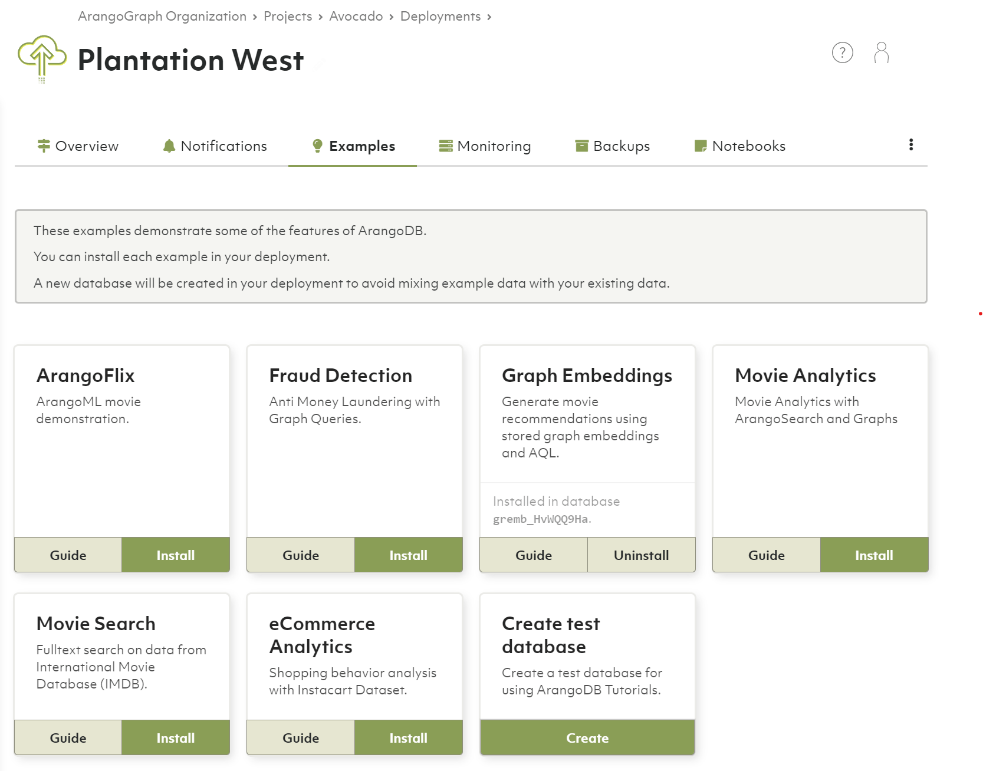Navigate to Avocado breadcrumb
The width and height of the screenshot is (983, 771).
pos(356,17)
